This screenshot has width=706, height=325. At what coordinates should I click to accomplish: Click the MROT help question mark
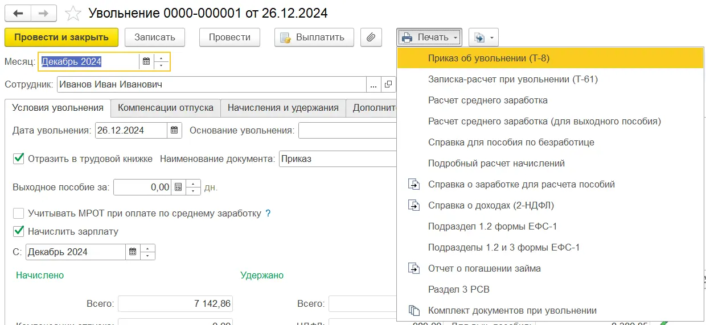[268, 214]
